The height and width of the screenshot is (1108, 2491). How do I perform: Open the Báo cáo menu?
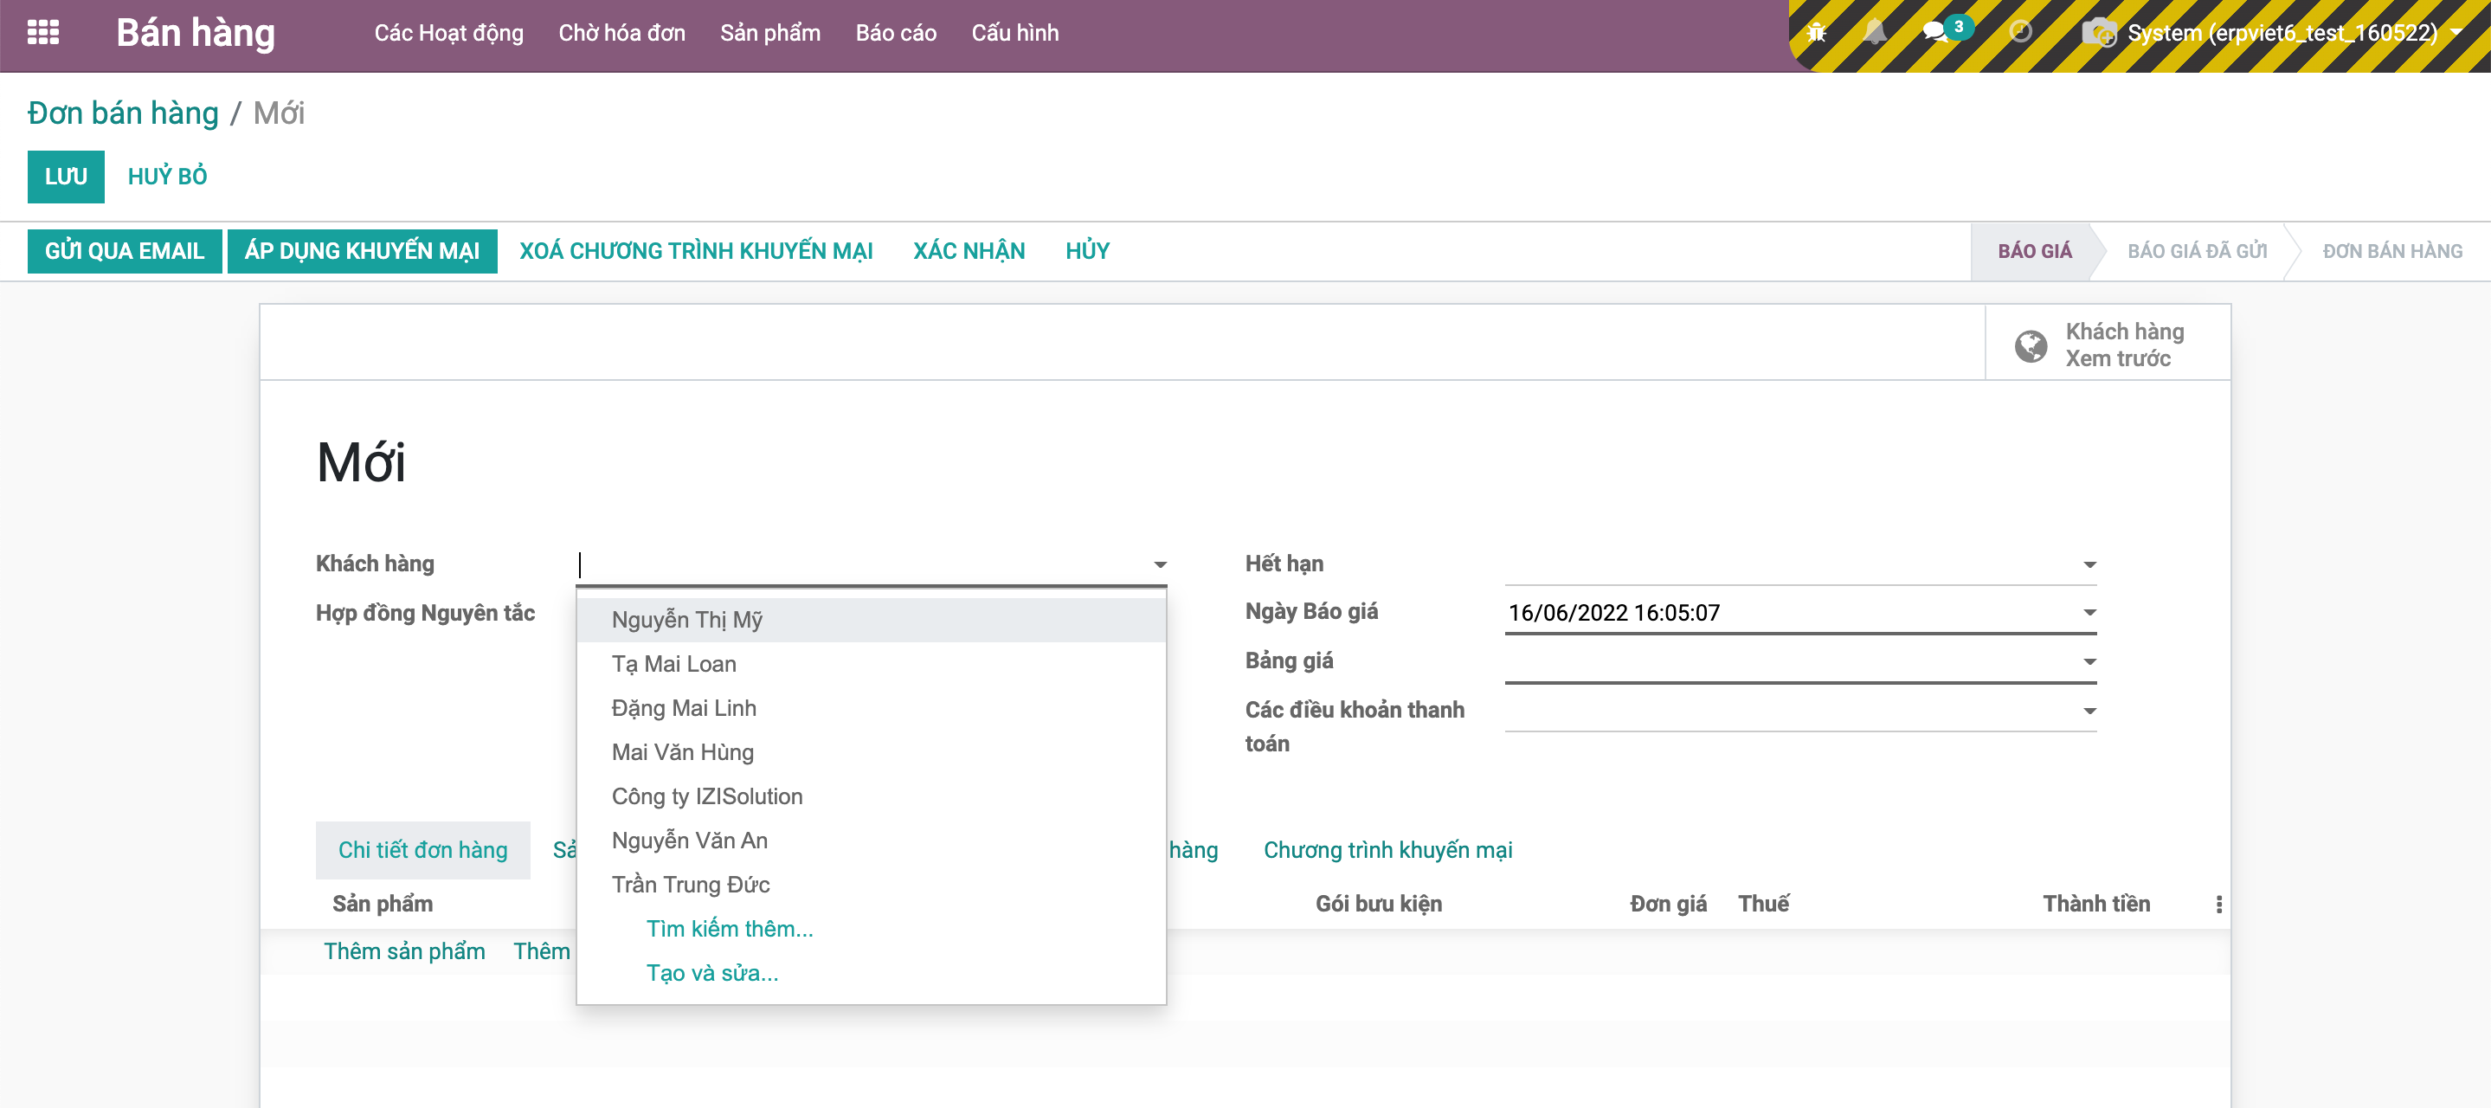pyautogui.click(x=896, y=33)
